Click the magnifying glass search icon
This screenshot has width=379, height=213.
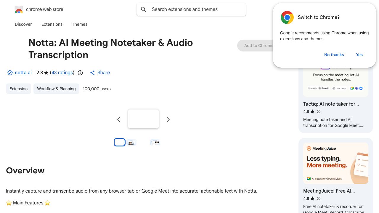tap(144, 9)
